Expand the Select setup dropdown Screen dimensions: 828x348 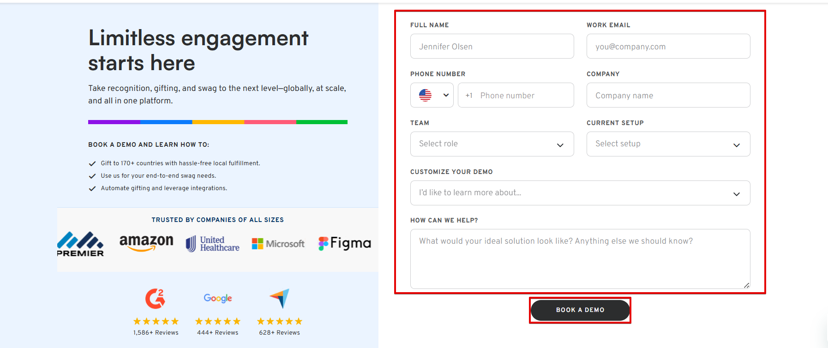tap(668, 144)
